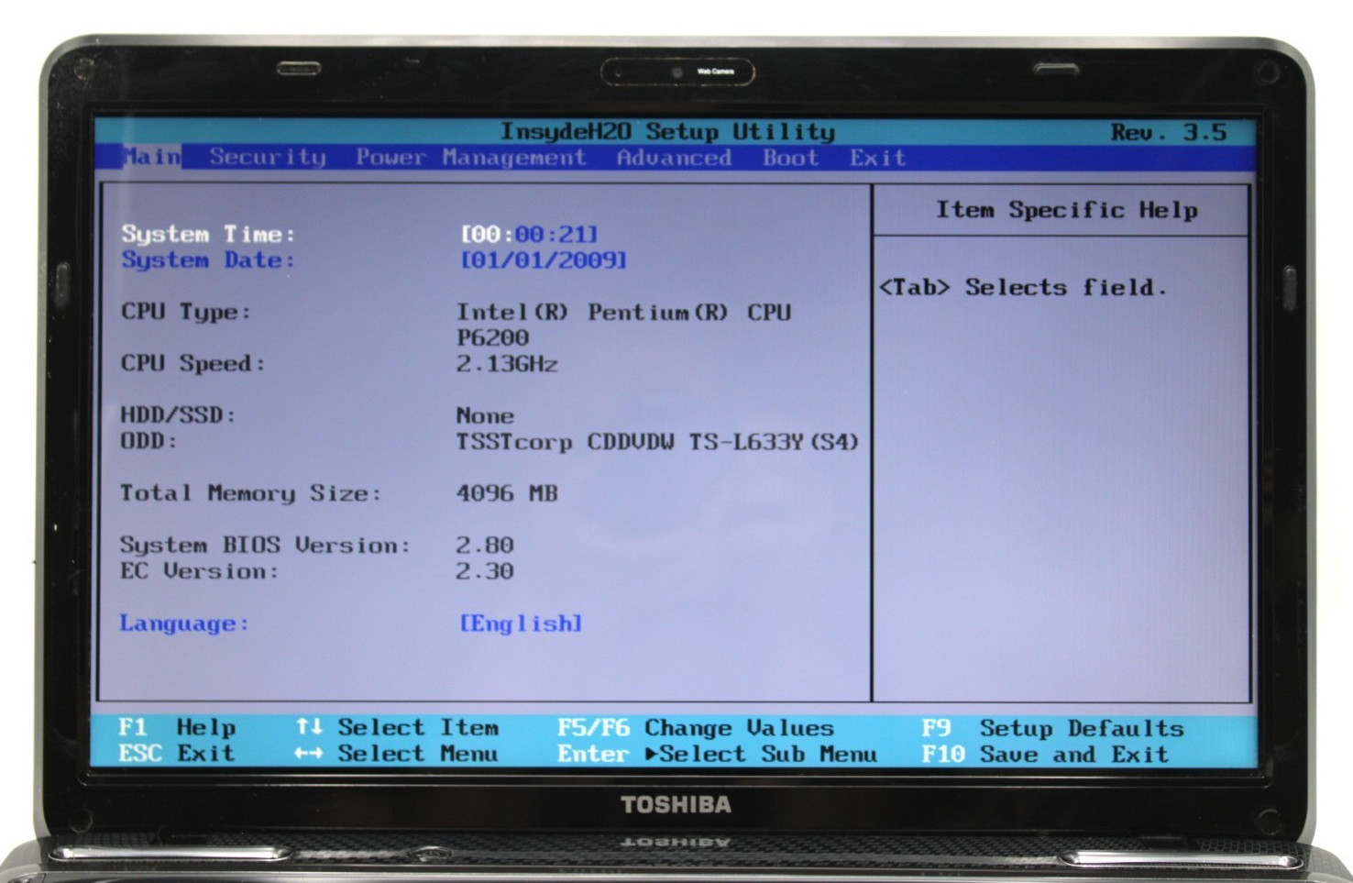Viewport: 1353px width, 883px height.
Task: Click the Language label
Action: 184,624
